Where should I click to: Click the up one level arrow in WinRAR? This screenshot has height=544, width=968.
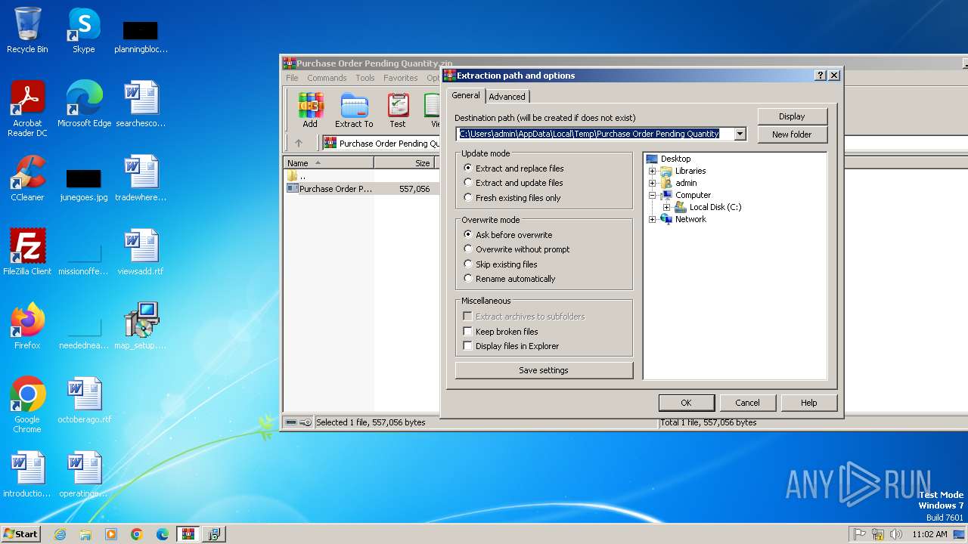click(299, 143)
